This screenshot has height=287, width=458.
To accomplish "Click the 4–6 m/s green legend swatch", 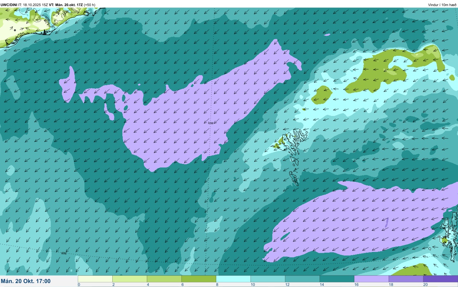I will point(164,279).
